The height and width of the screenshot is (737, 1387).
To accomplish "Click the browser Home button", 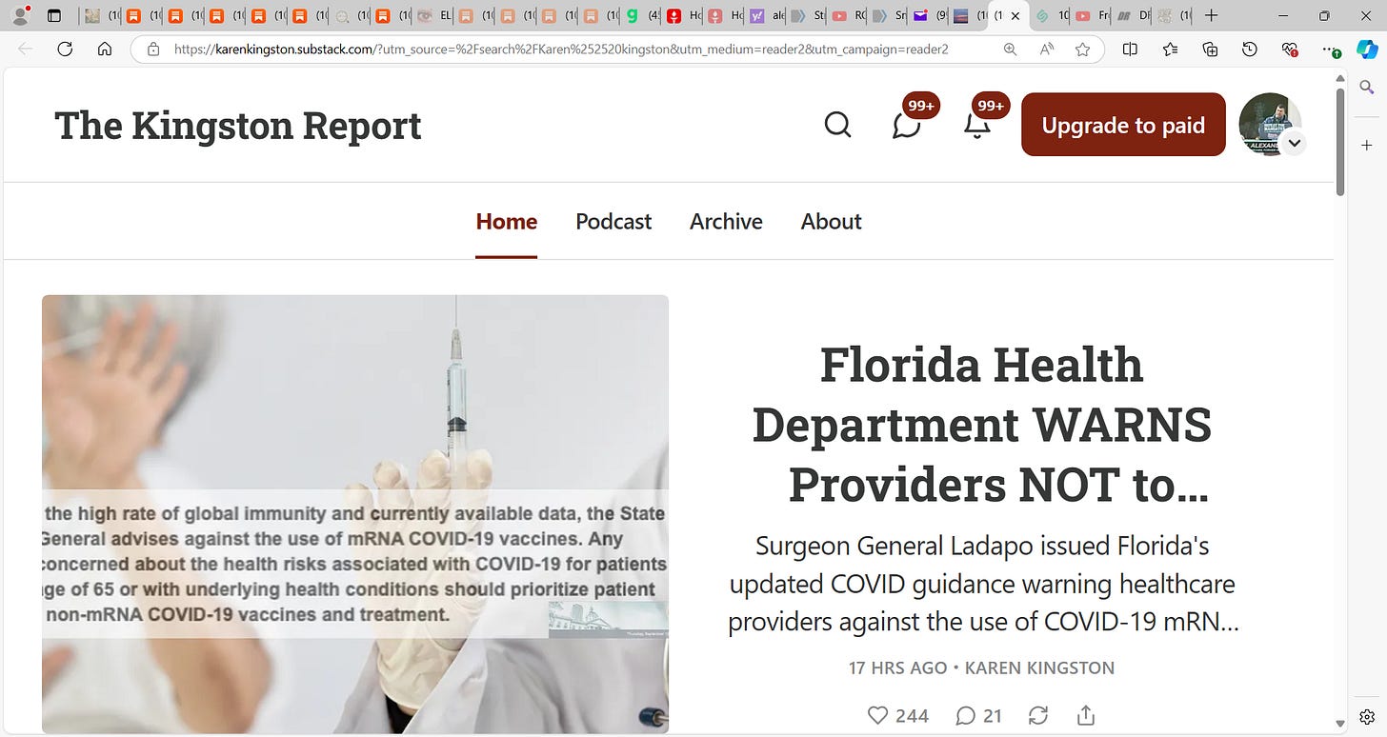I will (105, 49).
